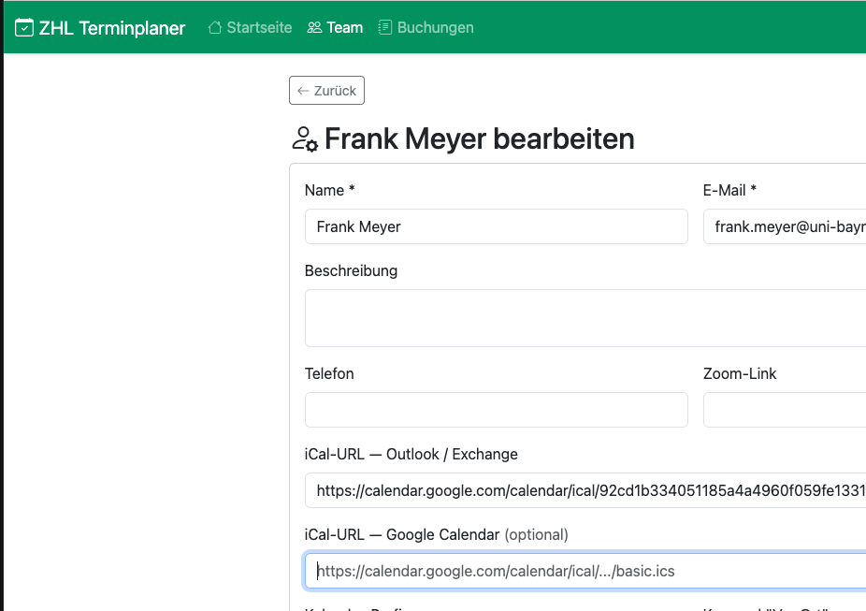Screen dimensions: 866x611
Task: Open the Buchungen navigation item
Action: (426, 27)
